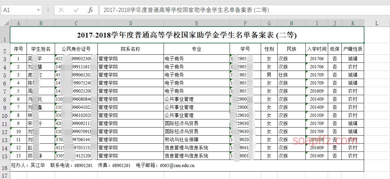Select column K header
The width and height of the screenshot is (390, 179).
[353, 23]
